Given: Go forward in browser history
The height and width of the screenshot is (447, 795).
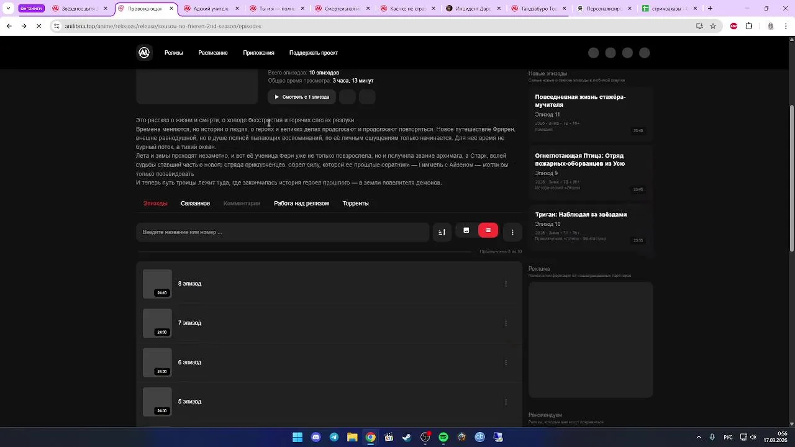Looking at the screenshot, I should tap(24, 26).
